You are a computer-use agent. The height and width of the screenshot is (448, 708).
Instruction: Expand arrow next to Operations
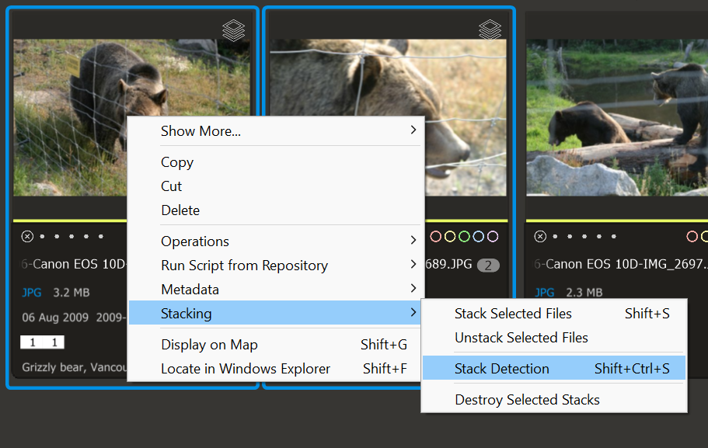pos(413,240)
